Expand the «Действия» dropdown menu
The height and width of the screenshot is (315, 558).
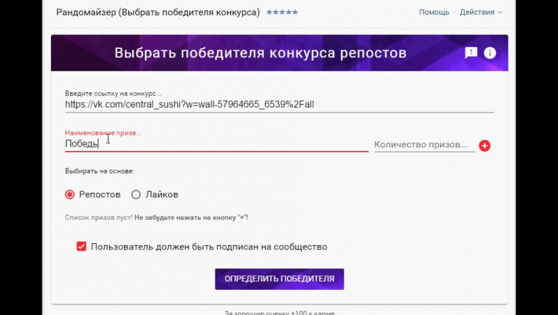480,13
